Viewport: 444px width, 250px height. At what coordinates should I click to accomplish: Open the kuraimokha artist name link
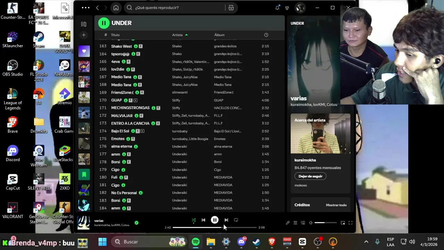[305, 160]
